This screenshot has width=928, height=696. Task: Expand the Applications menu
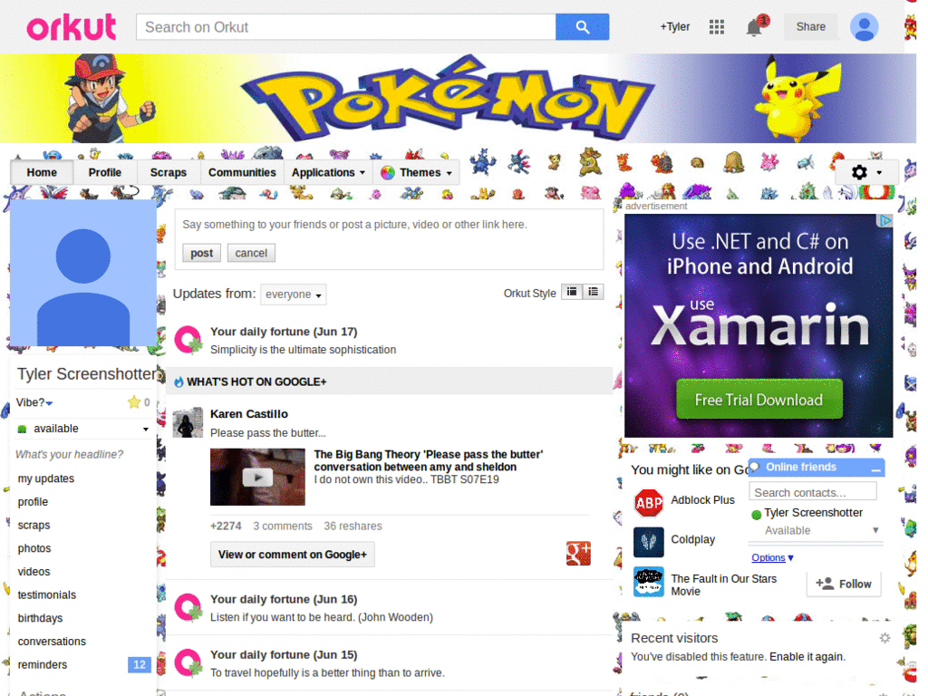tap(328, 172)
